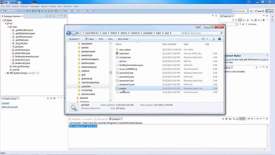Click Open button in Explorer toolbar
This screenshot has height=155, width=275.
(x=89, y=39)
